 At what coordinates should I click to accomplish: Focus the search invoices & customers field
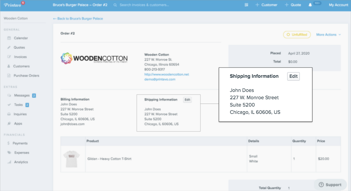point(144,5)
